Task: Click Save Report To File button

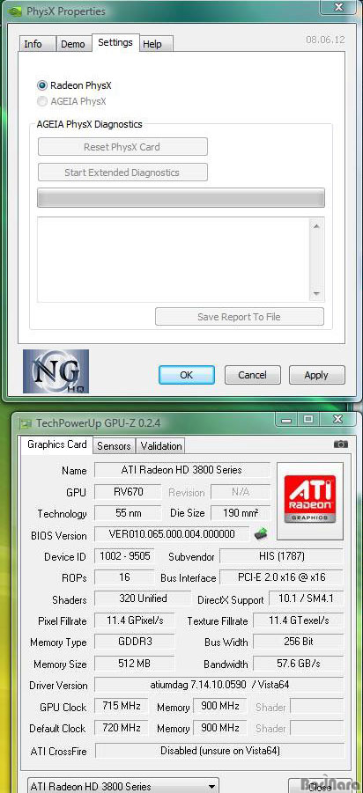Action: pos(239,317)
